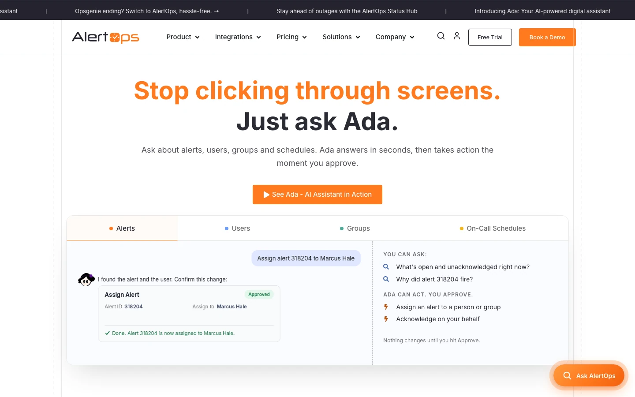Click the AlertOps logo
The height and width of the screenshot is (397, 635).
pyautogui.click(x=105, y=37)
